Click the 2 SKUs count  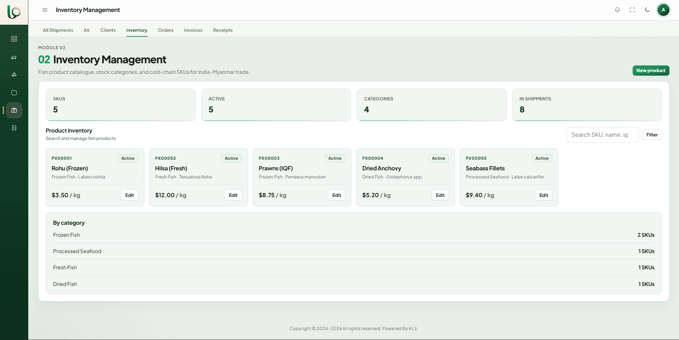[x=646, y=235]
